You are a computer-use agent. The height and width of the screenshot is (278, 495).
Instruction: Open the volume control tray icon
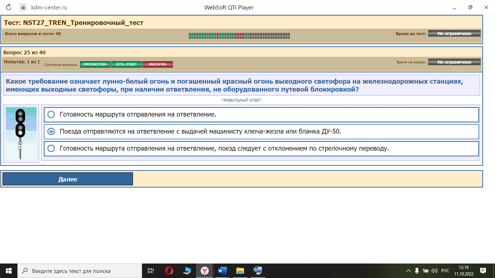[x=434, y=271]
